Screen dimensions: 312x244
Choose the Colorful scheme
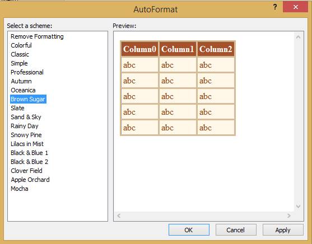click(21, 45)
